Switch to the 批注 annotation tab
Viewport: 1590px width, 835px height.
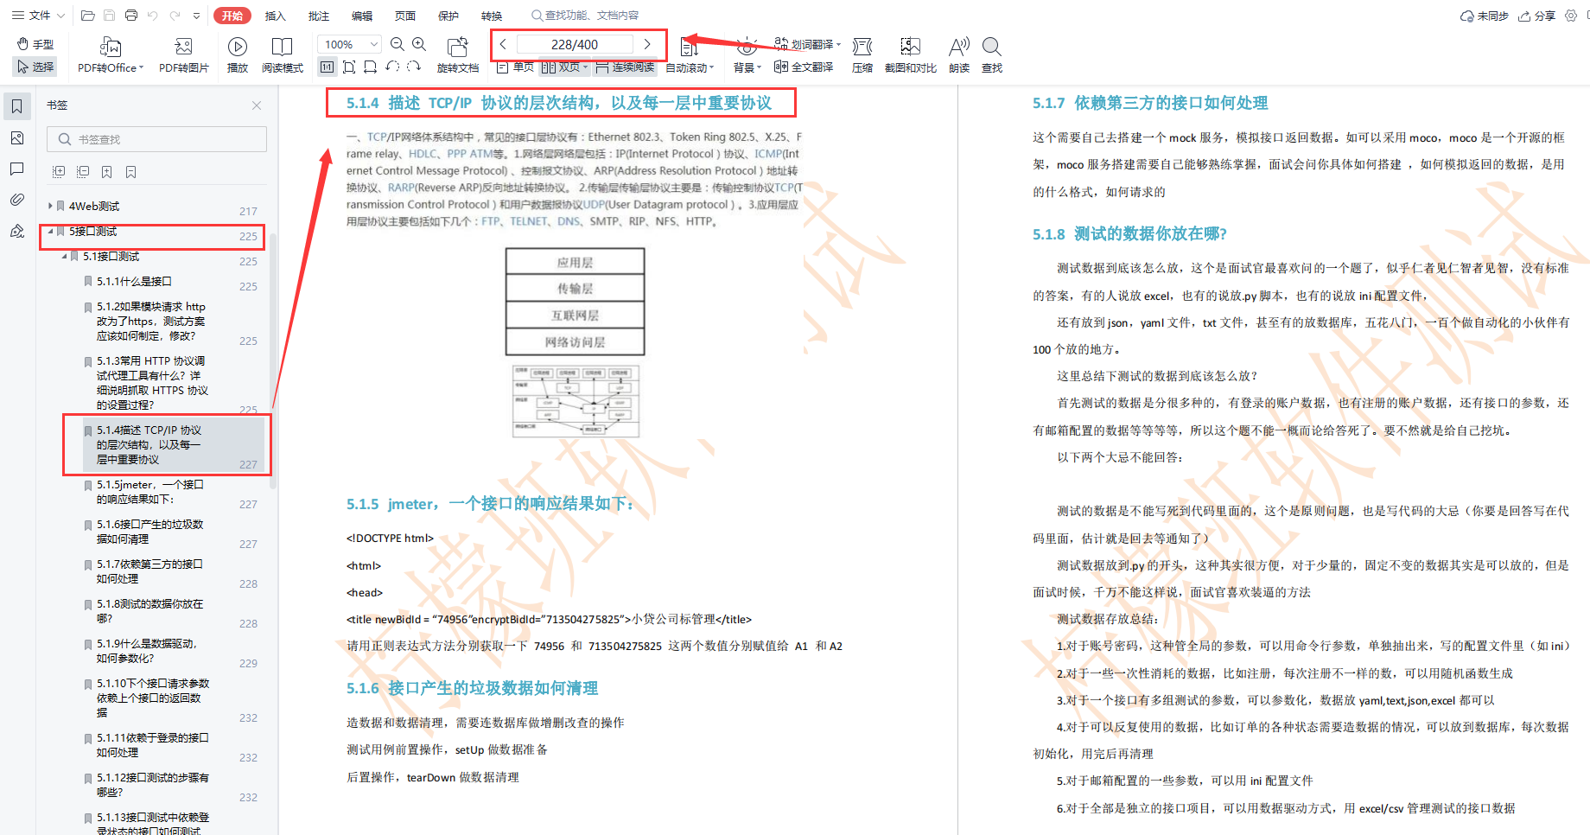click(319, 16)
